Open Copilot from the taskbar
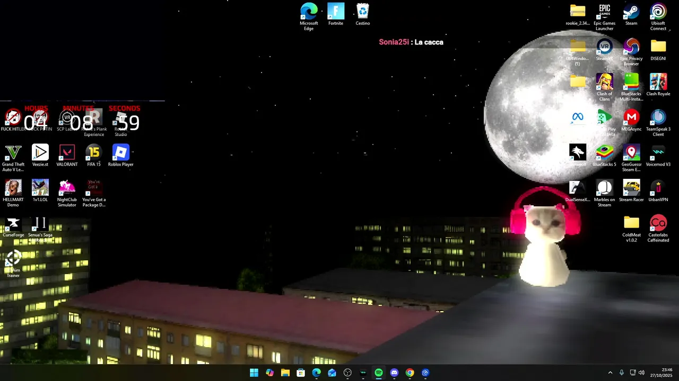This screenshot has height=381, width=679. pyautogui.click(x=269, y=373)
